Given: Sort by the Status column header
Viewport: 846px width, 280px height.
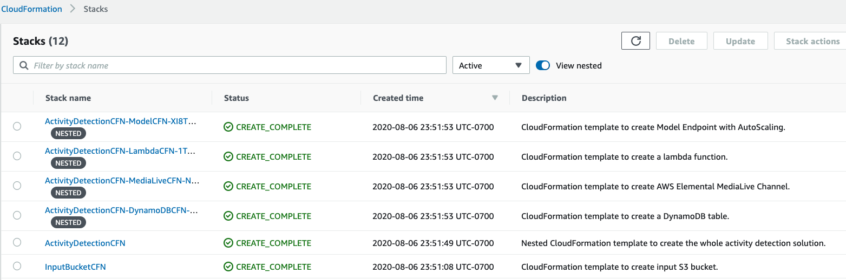Looking at the screenshot, I should coord(237,98).
